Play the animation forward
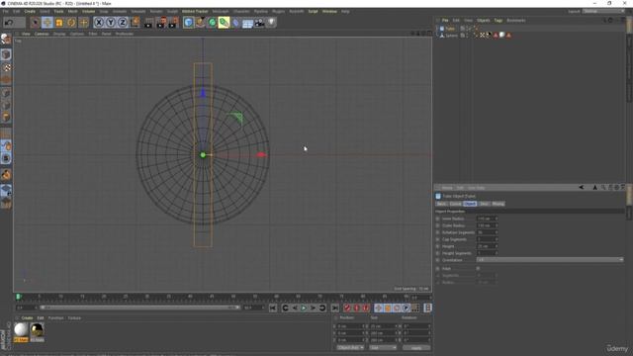Image resolution: width=633 pixels, height=356 pixels. click(304, 308)
